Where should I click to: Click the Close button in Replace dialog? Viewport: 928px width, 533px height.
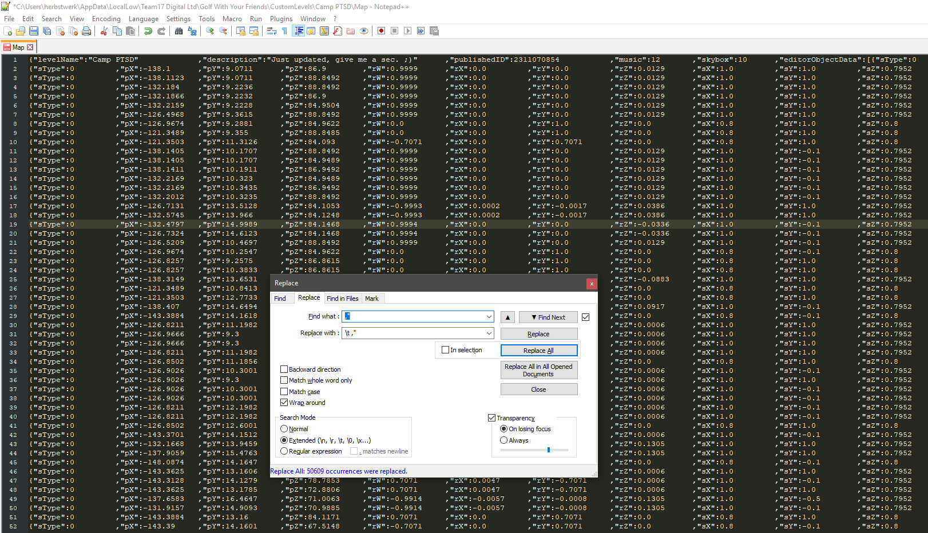[539, 389]
